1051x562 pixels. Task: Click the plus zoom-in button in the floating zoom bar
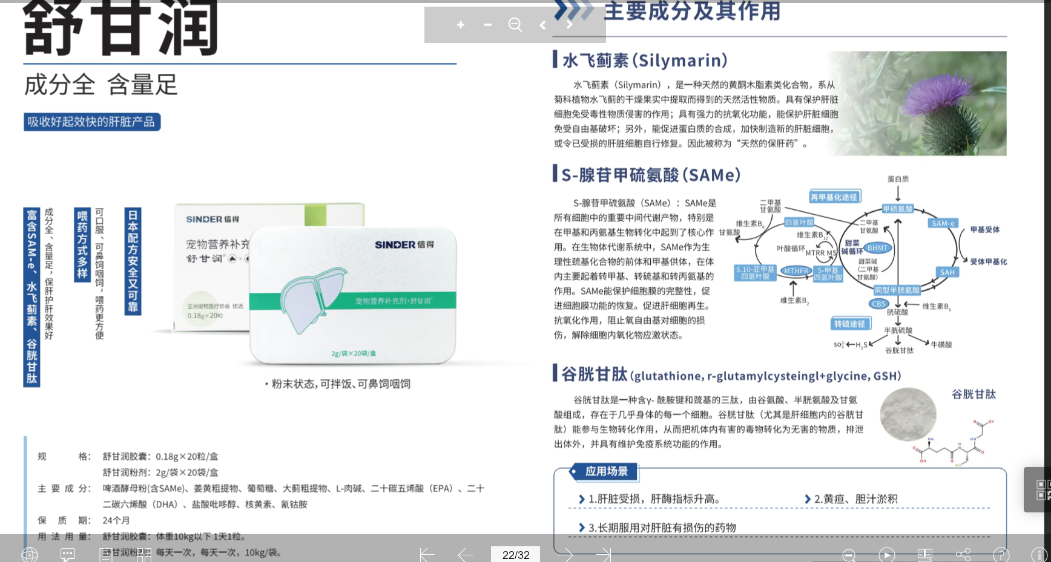tap(461, 25)
